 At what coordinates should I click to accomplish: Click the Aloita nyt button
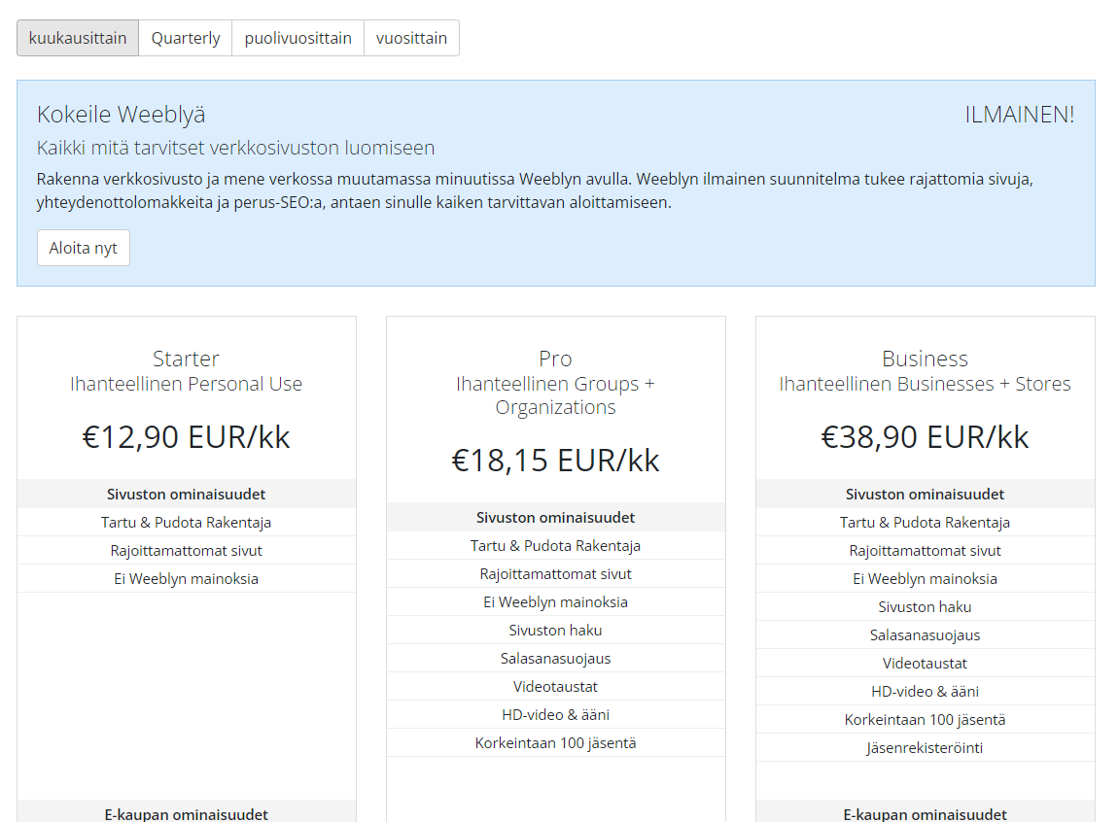[x=84, y=248]
